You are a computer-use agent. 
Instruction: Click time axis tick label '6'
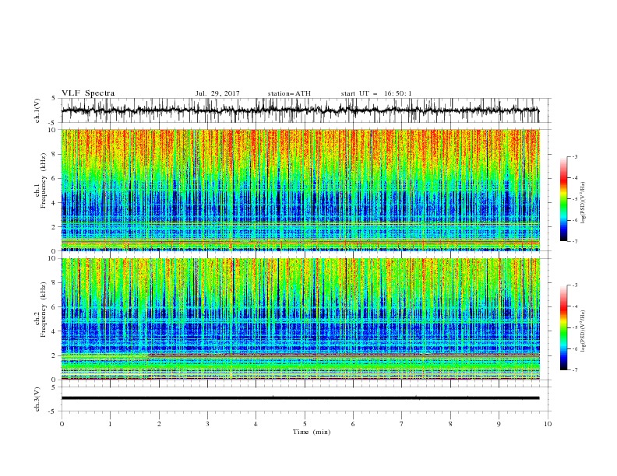pyautogui.click(x=353, y=424)
